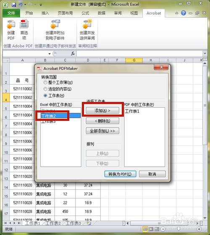Click the < Remove (R) button

102,121
